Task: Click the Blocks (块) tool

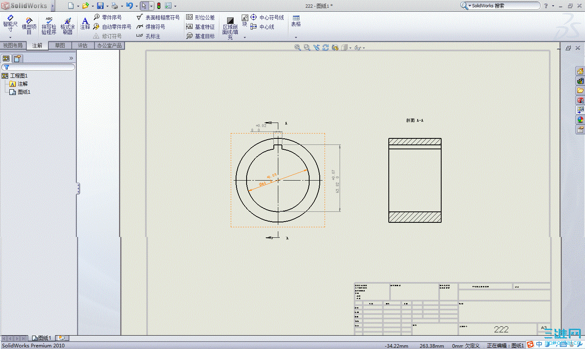Action: tap(245, 21)
